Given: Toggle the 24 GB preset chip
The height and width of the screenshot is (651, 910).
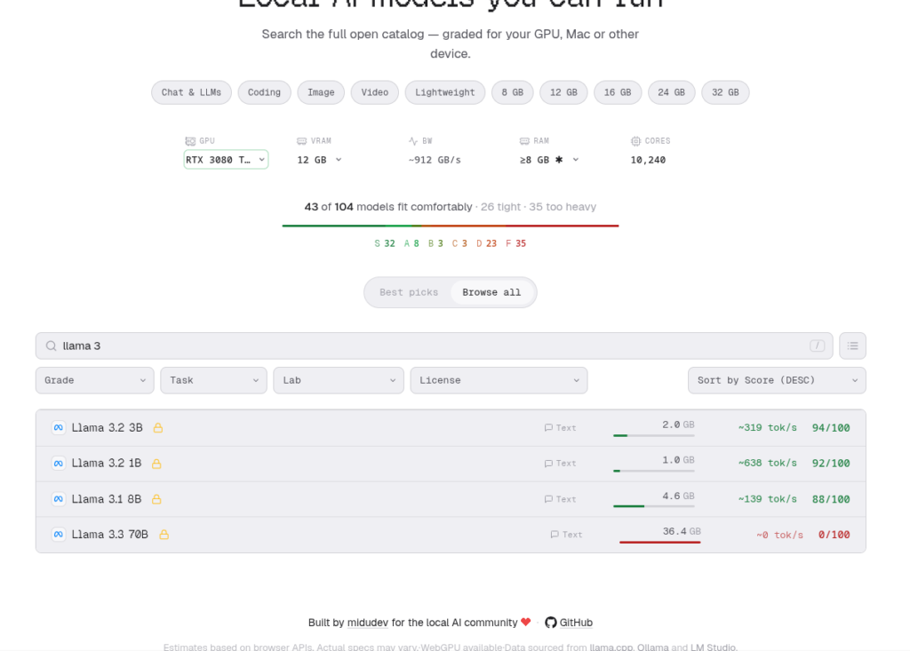Looking at the screenshot, I should pos(672,92).
